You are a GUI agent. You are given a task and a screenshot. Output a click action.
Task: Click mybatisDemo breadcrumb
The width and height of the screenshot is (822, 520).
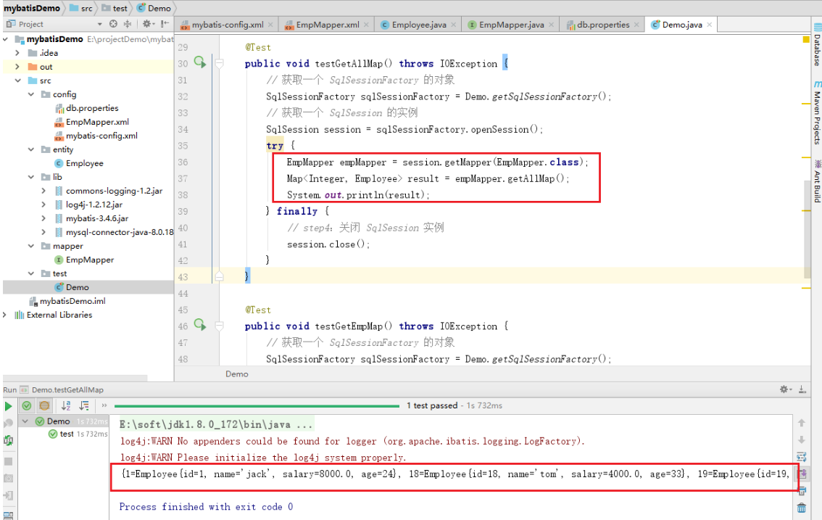coord(32,8)
